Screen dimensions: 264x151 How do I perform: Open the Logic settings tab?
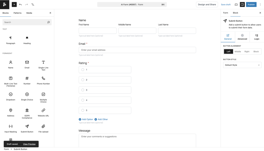tap(257, 37)
